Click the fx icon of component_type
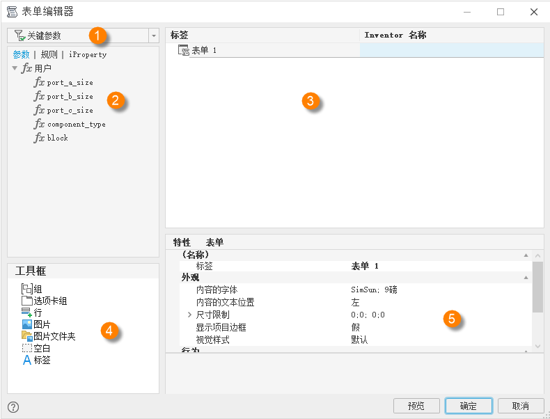The width and height of the screenshot is (550, 419). point(39,124)
